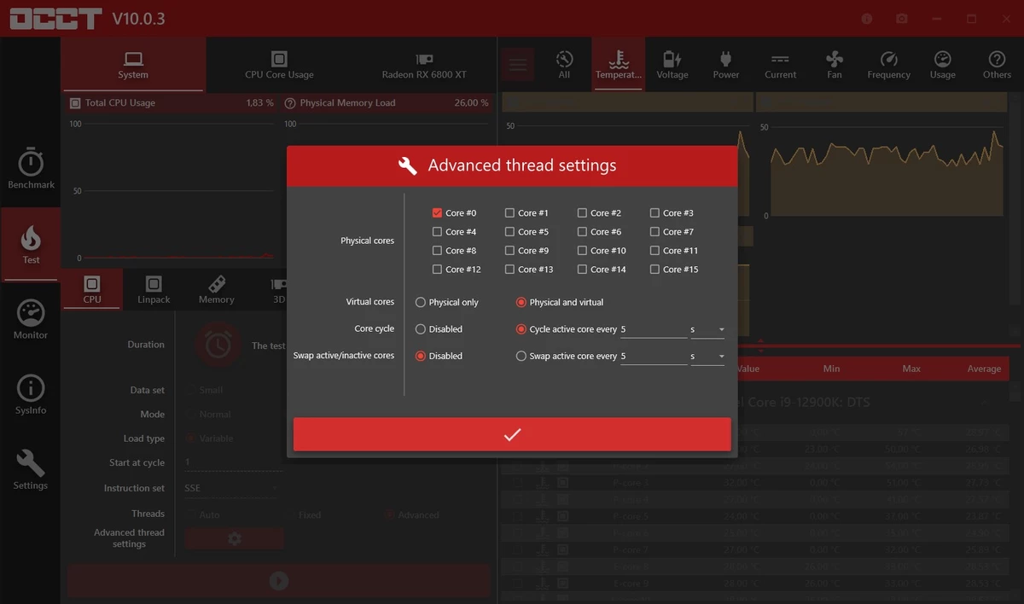Open the Test section flame icon

[x=31, y=244]
